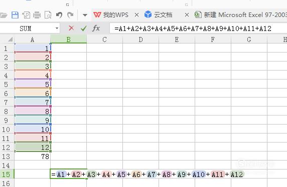Expand the quick access toolbar dropdown arrow
Viewport: 287px width, 187px height.
click(x=85, y=15)
